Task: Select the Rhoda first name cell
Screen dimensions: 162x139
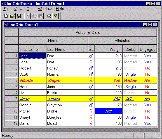Action: (32, 80)
